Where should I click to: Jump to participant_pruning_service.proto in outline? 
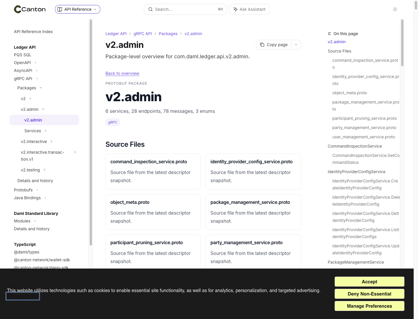click(x=364, y=118)
